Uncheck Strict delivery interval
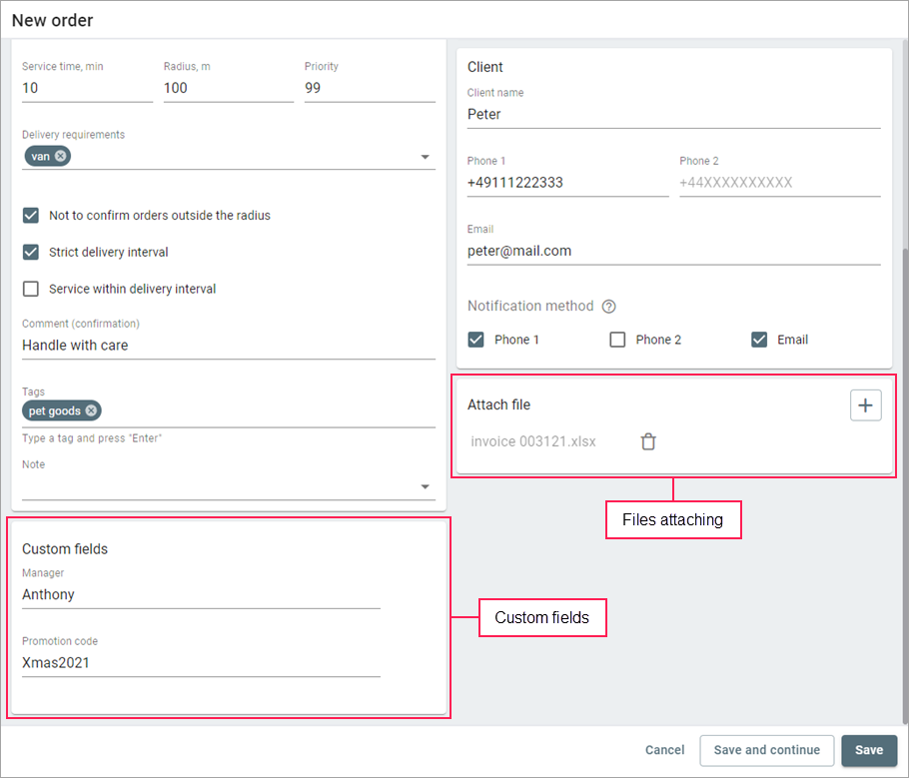909x778 pixels. (31, 252)
